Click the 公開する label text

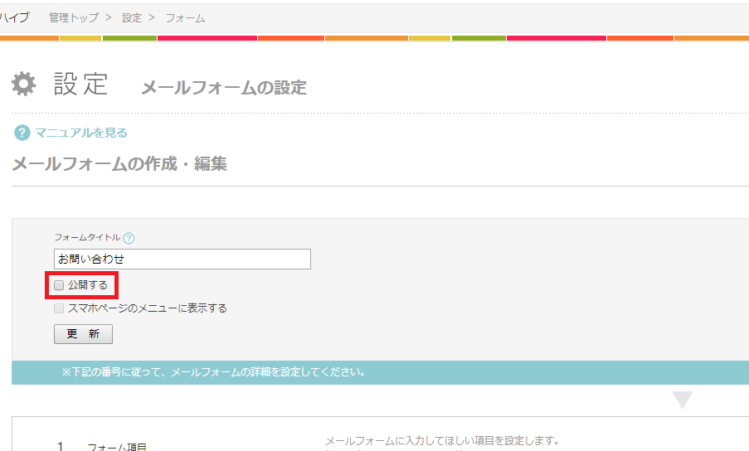click(x=88, y=285)
